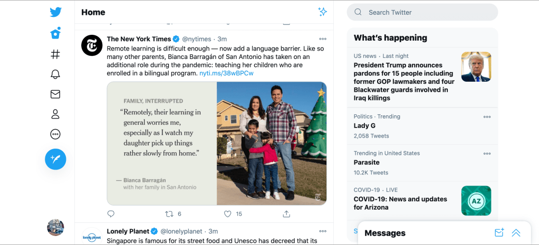The width and height of the screenshot is (539, 245).
Task: Share the New York Times tweet
Action: tap(286, 214)
